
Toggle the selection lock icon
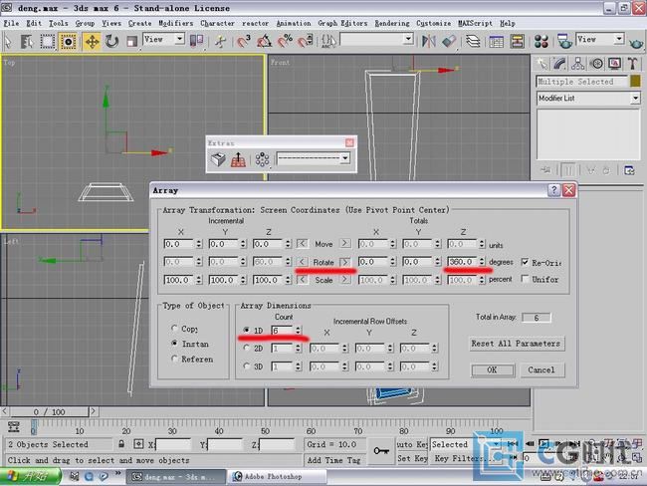[x=121, y=444]
